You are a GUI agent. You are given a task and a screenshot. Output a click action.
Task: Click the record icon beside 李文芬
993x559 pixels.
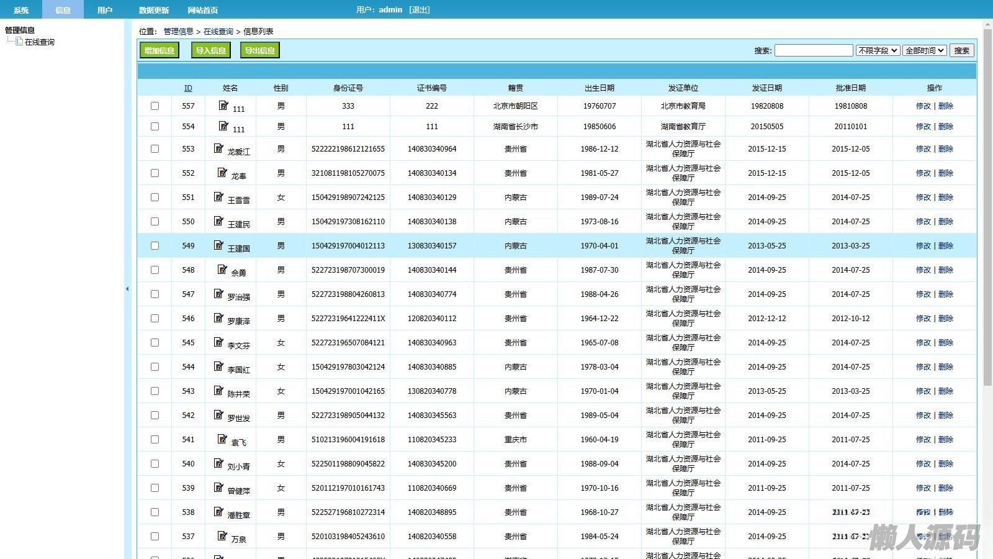tap(218, 342)
